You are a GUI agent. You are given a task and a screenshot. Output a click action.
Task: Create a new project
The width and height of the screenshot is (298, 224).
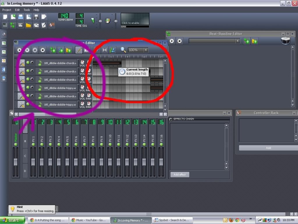point(5,17)
